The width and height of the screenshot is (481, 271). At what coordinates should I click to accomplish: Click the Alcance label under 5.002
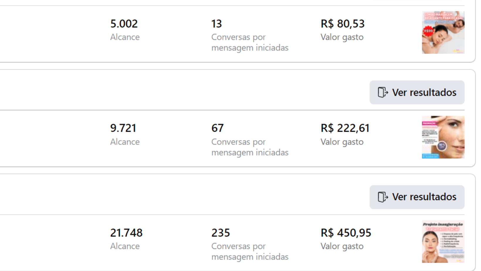pyautogui.click(x=125, y=37)
